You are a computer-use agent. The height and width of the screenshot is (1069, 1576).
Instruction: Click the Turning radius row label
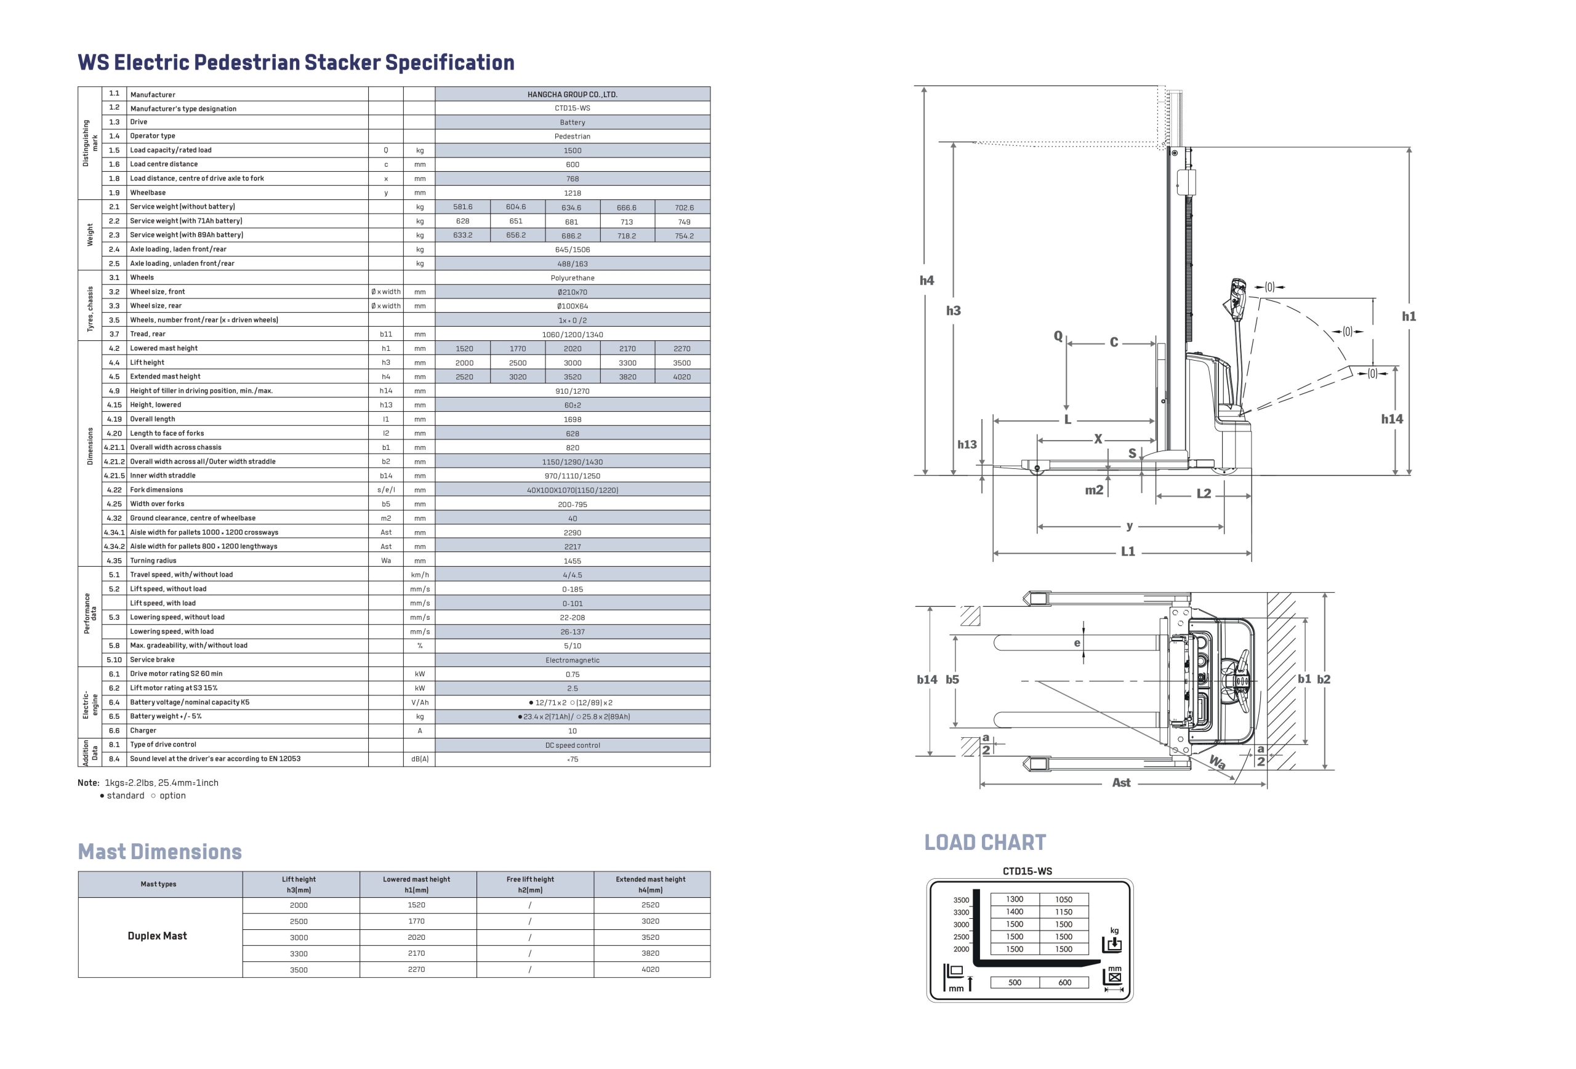[153, 561]
